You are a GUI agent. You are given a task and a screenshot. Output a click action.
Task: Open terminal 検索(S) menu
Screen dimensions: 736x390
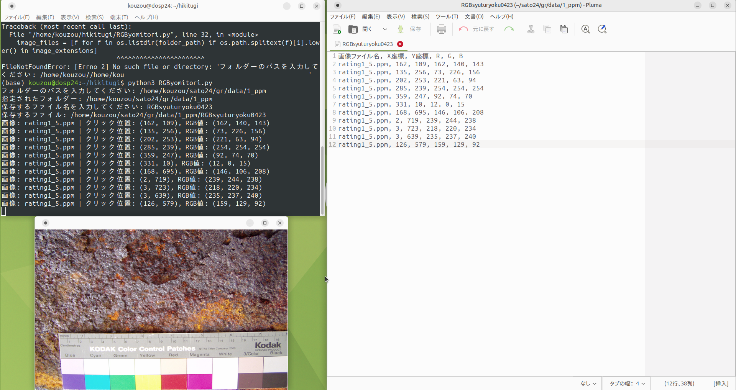pyautogui.click(x=94, y=17)
